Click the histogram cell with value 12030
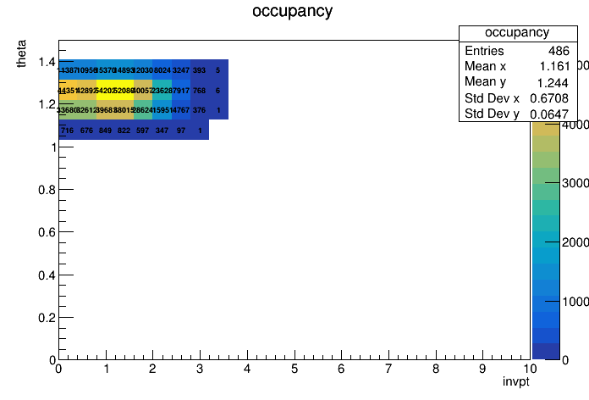This screenshot has width=589, height=400. (143, 69)
